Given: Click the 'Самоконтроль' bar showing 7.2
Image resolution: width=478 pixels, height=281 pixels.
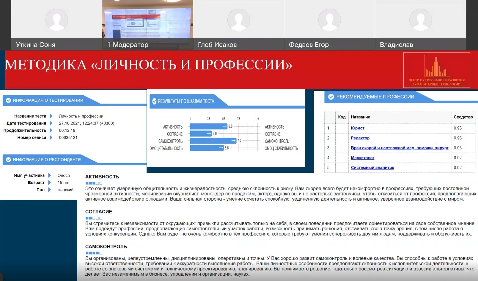Looking at the screenshot, I should [x=213, y=141].
